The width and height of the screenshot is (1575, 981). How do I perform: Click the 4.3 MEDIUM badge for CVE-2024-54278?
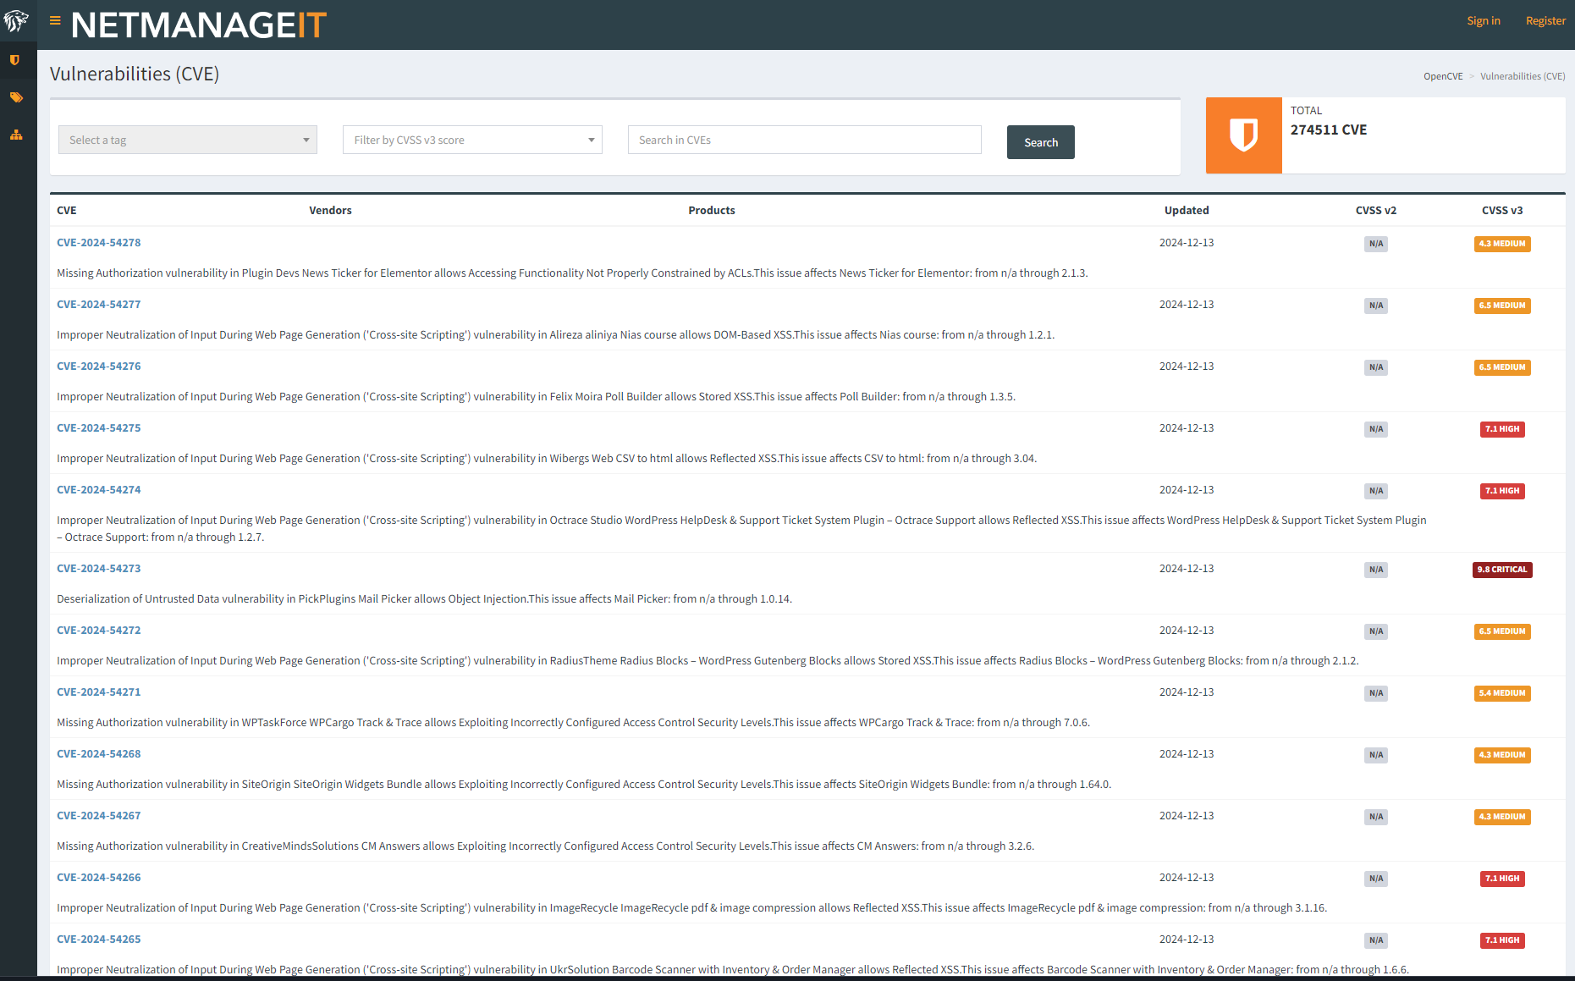pos(1501,244)
